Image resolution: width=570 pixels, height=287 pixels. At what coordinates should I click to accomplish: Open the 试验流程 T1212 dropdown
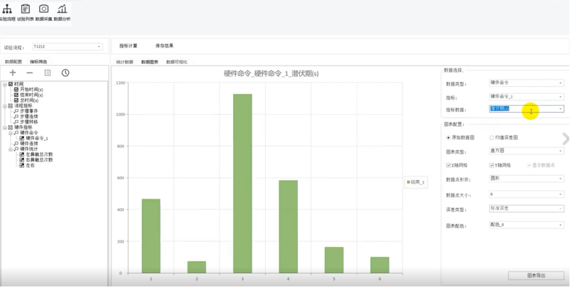point(67,47)
